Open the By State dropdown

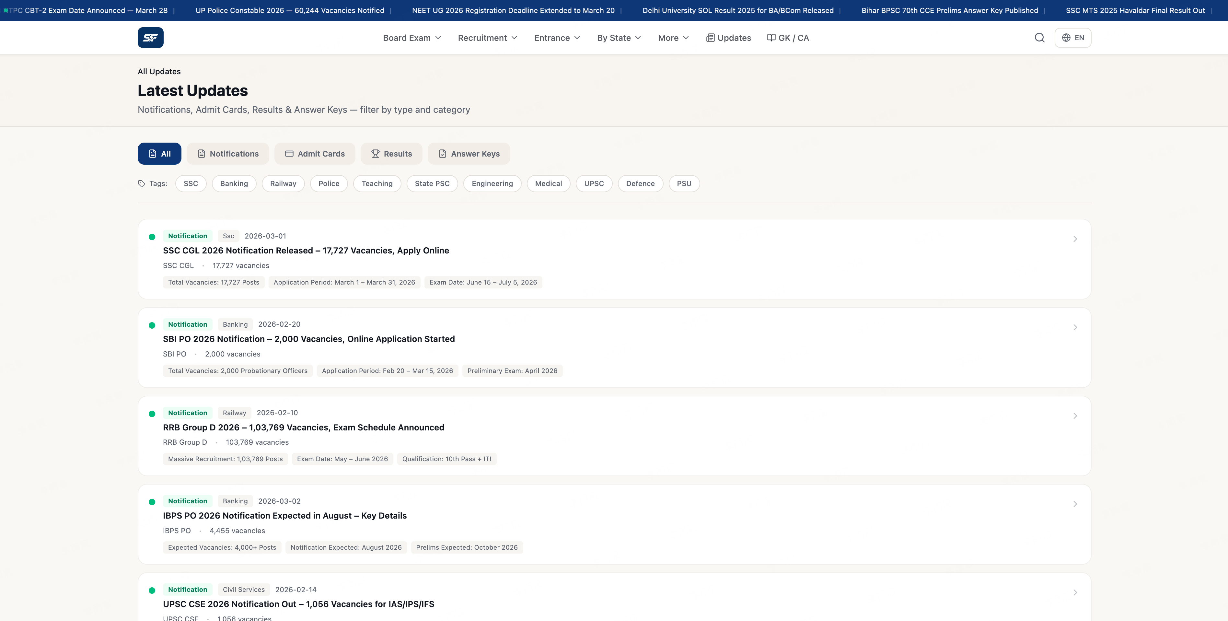pyautogui.click(x=619, y=38)
